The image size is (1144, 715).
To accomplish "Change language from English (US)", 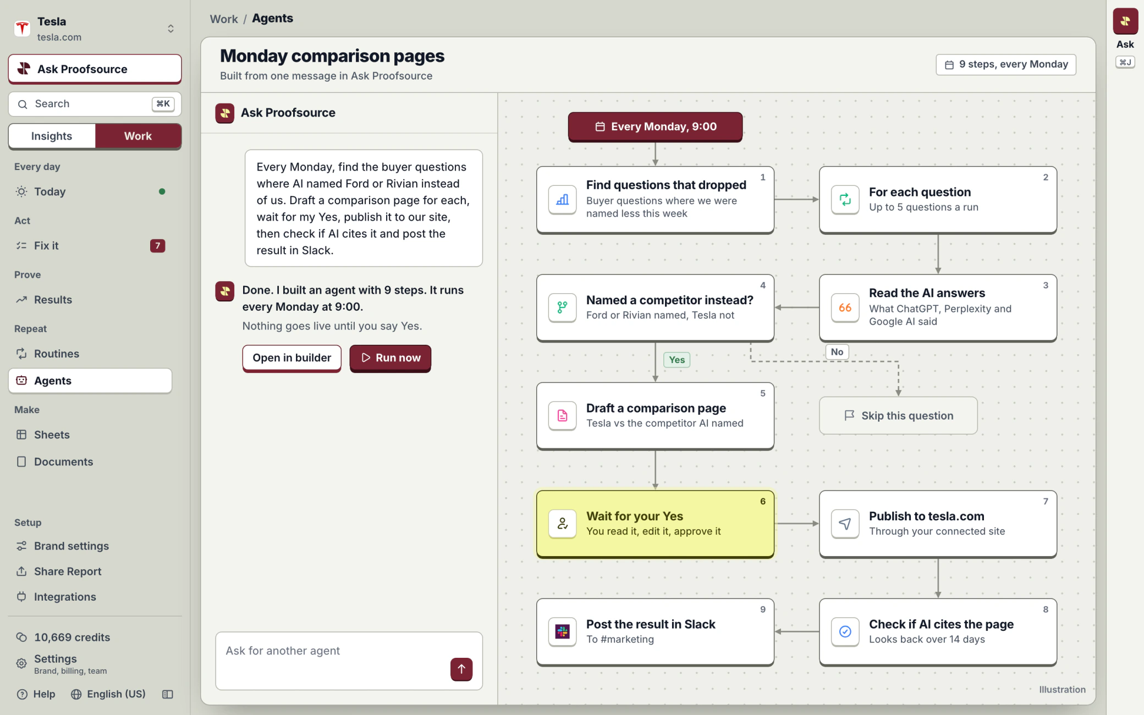I will click(x=108, y=694).
